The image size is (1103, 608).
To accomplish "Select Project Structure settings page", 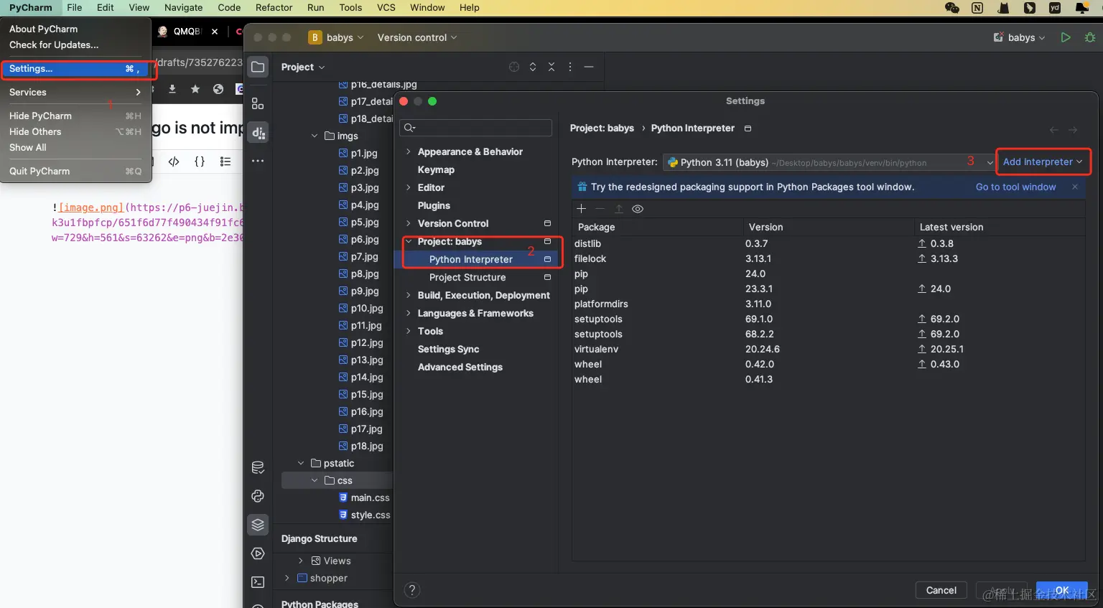I will click(467, 277).
